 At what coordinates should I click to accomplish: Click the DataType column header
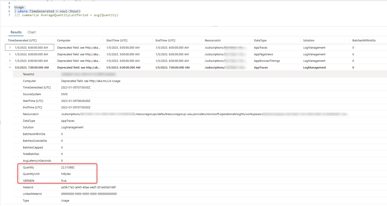[x=260, y=40]
